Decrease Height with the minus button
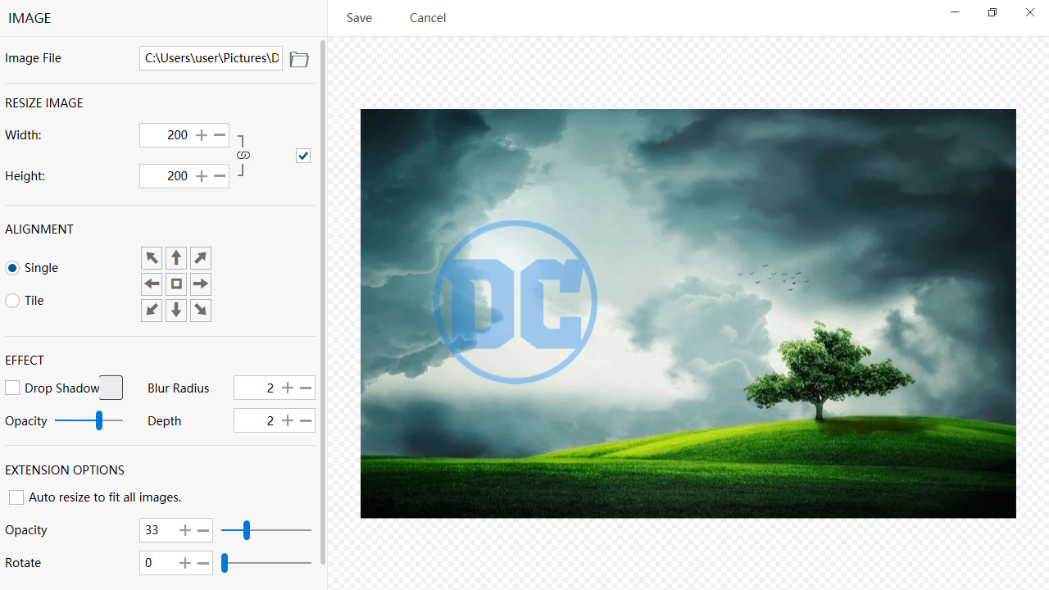 pos(220,176)
